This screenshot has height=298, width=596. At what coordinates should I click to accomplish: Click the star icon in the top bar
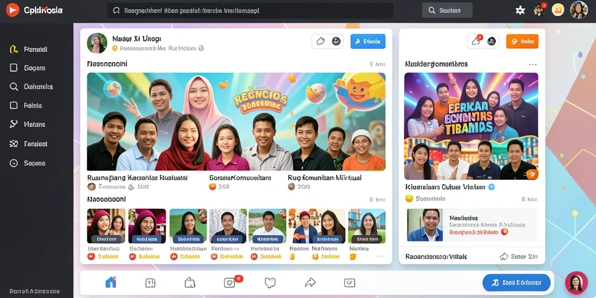pyautogui.click(x=520, y=10)
